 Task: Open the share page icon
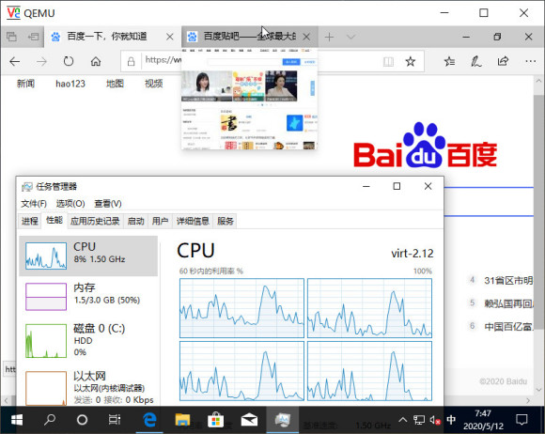tap(503, 61)
